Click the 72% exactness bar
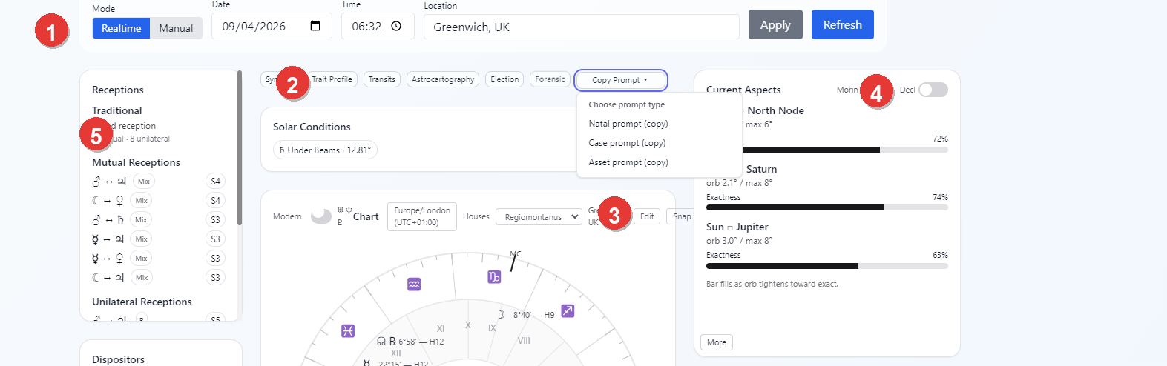Image resolution: width=1167 pixels, height=366 pixels. (x=827, y=150)
